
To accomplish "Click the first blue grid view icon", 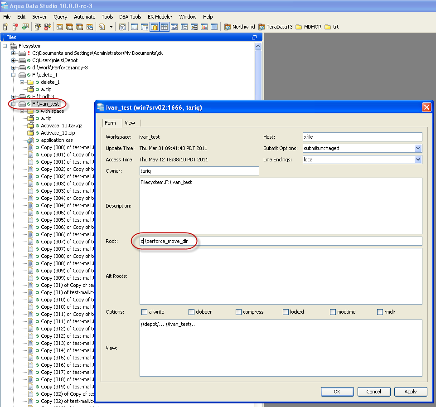I will click(134, 27).
